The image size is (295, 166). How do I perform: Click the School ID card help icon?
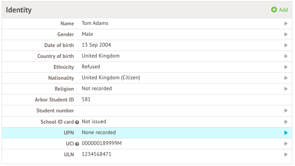click(77, 122)
